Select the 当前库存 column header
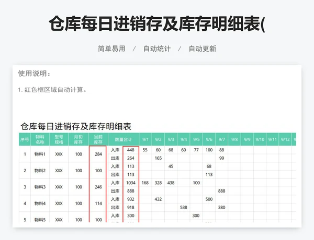The image size is (314, 240). 98,139
